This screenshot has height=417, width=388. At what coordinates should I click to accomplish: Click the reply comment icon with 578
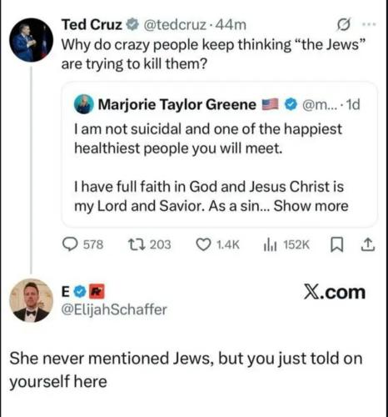pyautogui.click(x=70, y=244)
